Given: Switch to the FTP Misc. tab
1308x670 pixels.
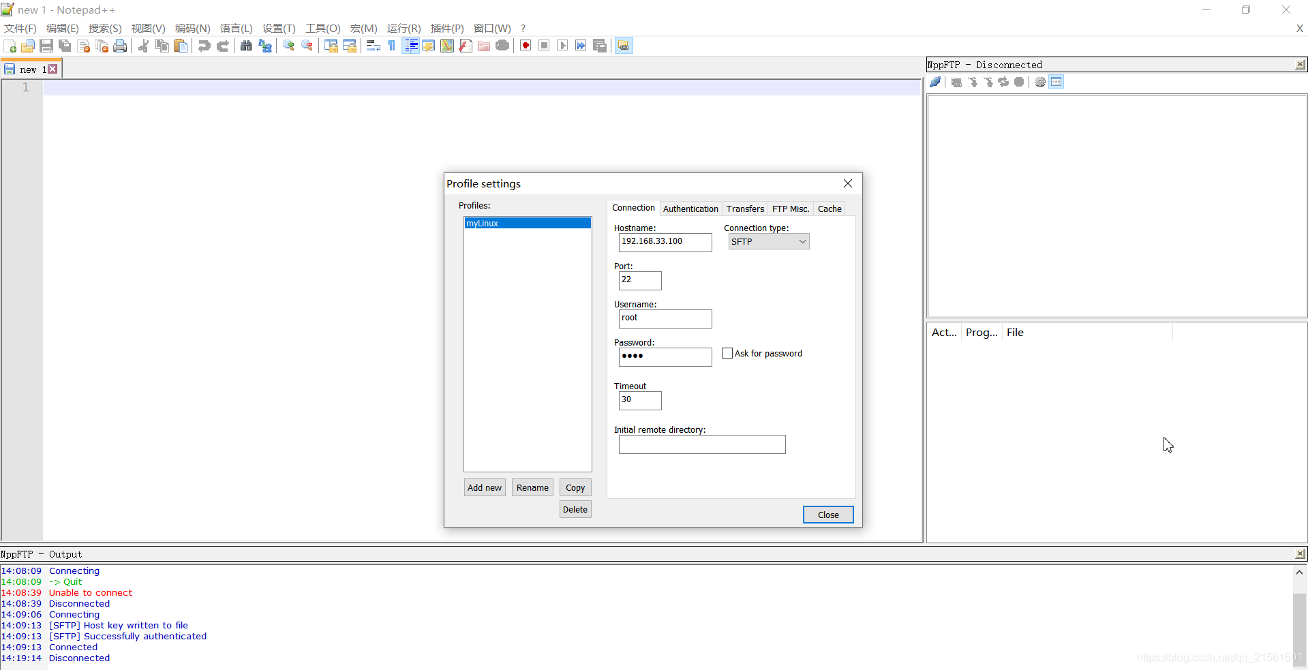Looking at the screenshot, I should [791, 209].
